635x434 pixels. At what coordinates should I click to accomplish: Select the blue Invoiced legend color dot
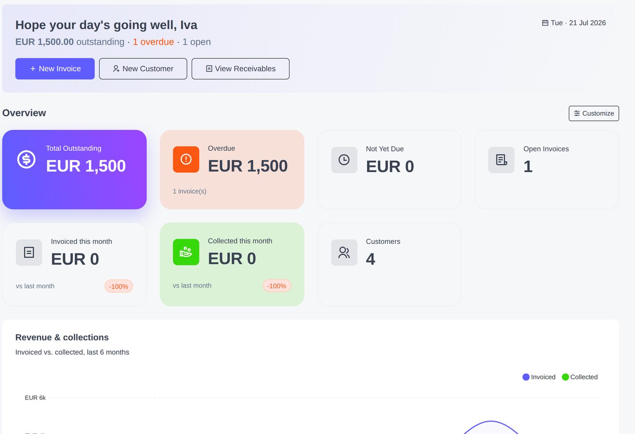tap(526, 377)
